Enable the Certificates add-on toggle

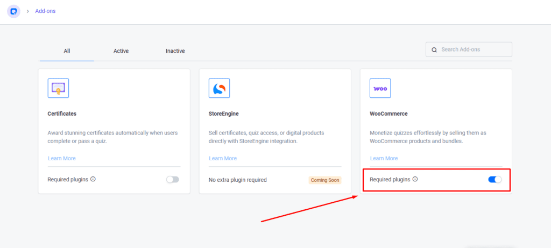tap(173, 180)
